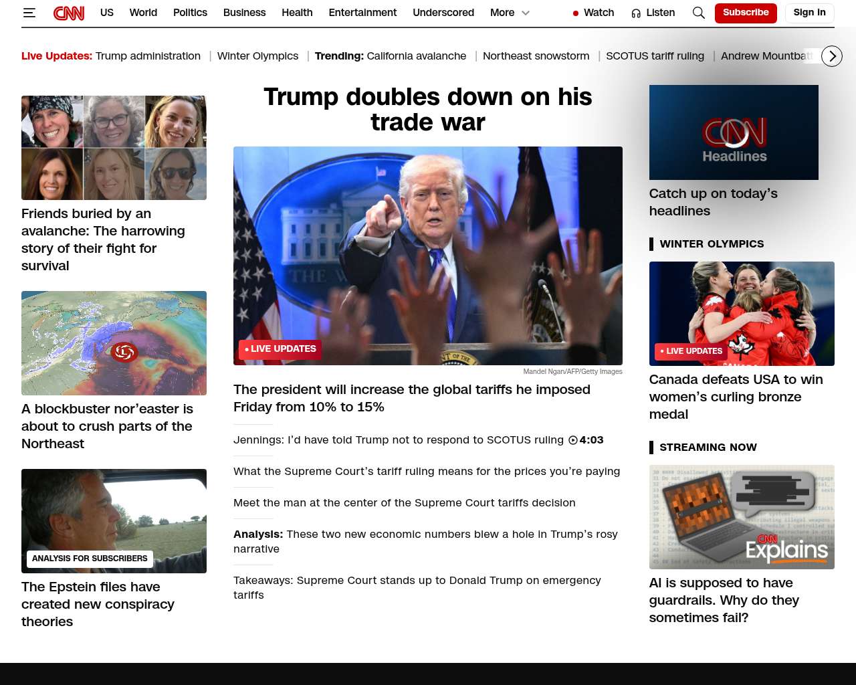Open 'Trump doubles down on his trade war'
This screenshot has height=685, width=856.
[428, 110]
